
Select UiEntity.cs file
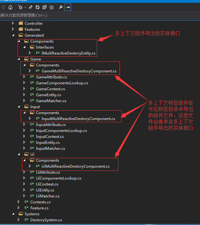[45, 190]
